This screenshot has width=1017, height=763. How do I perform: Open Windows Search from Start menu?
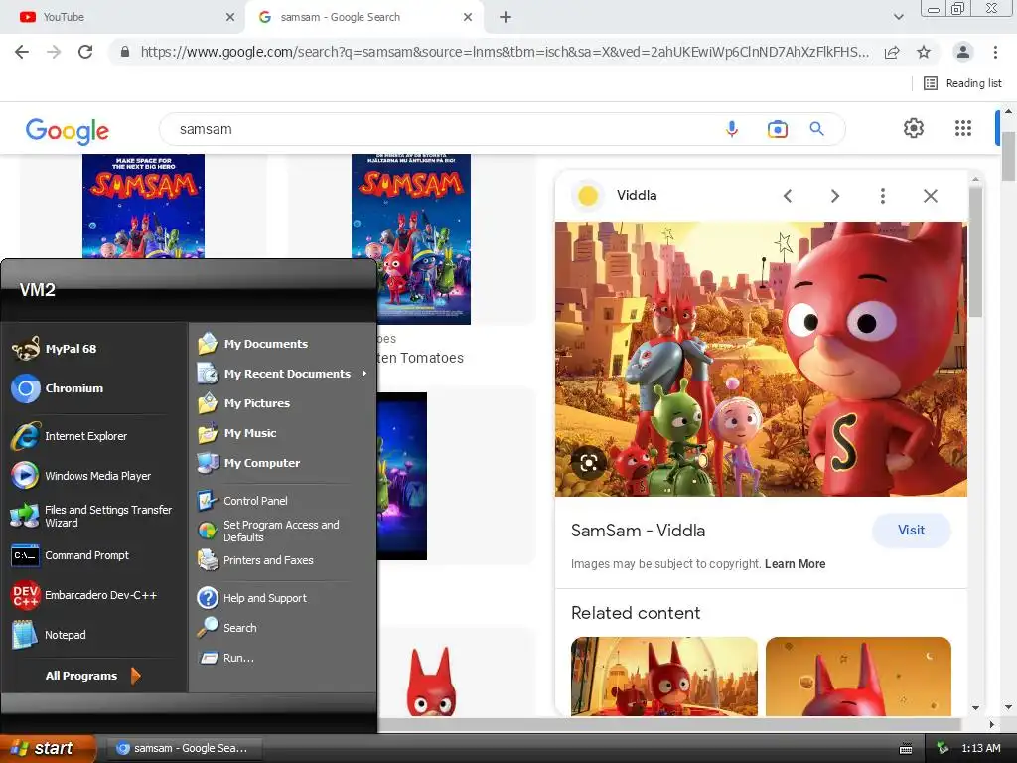point(227,628)
